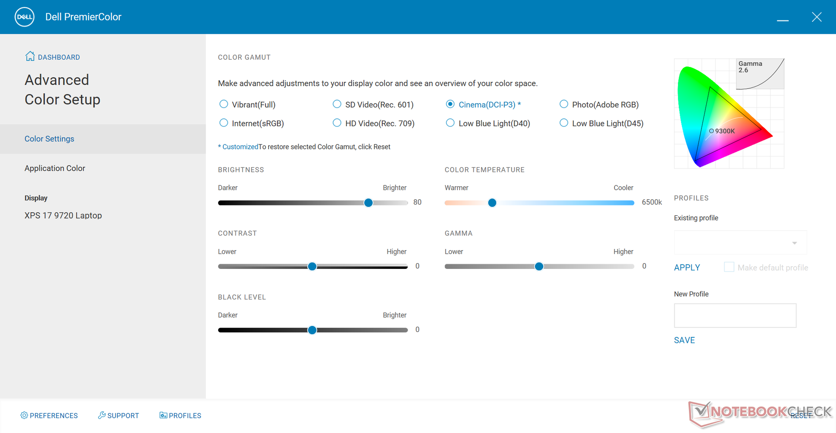The height and width of the screenshot is (433, 836).
Task: Click the "Customized" note text
Action: tap(240, 147)
